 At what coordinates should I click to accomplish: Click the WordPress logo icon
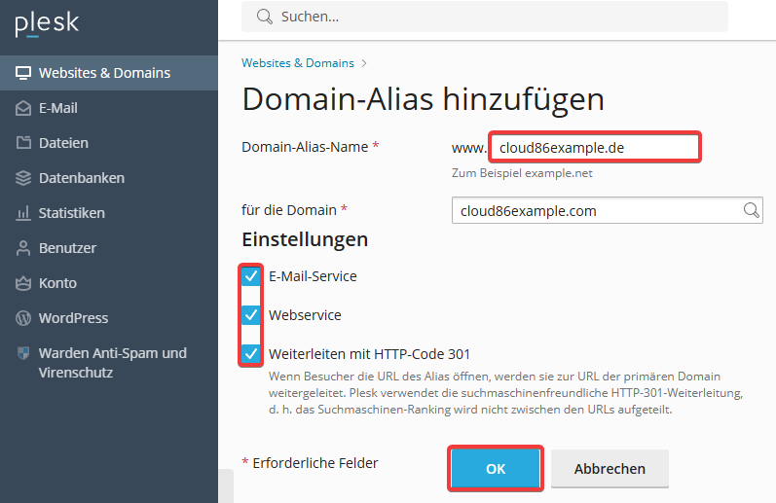22,318
